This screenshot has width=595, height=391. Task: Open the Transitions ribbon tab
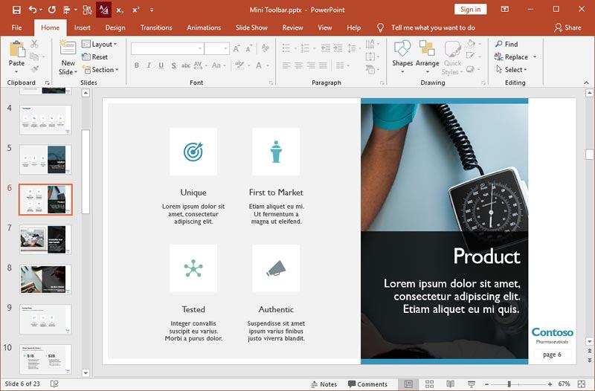(x=155, y=28)
